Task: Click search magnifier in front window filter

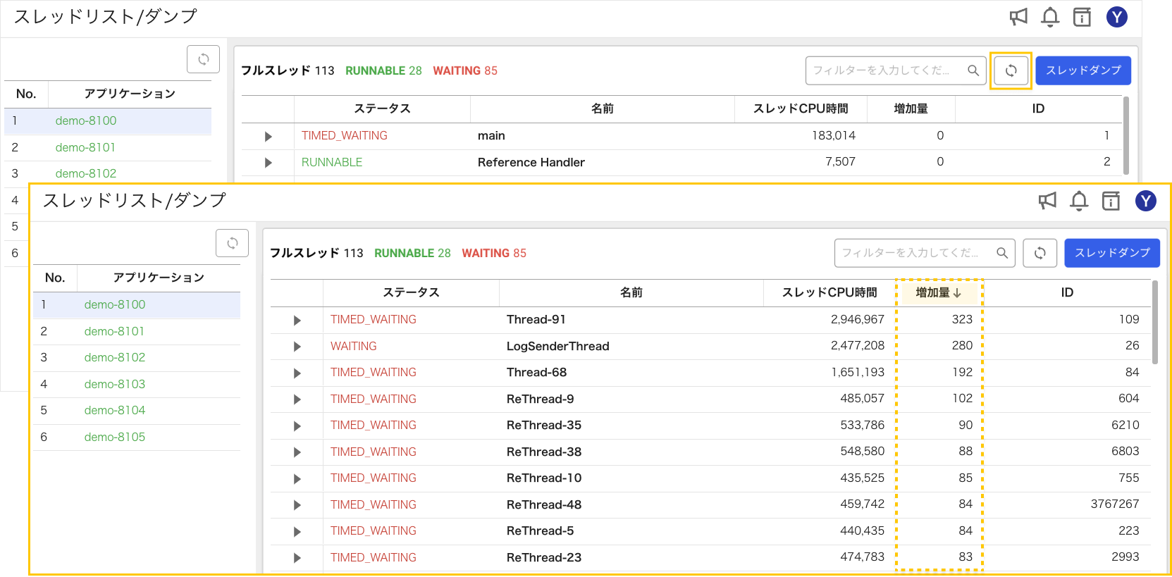Action: click(x=1002, y=253)
